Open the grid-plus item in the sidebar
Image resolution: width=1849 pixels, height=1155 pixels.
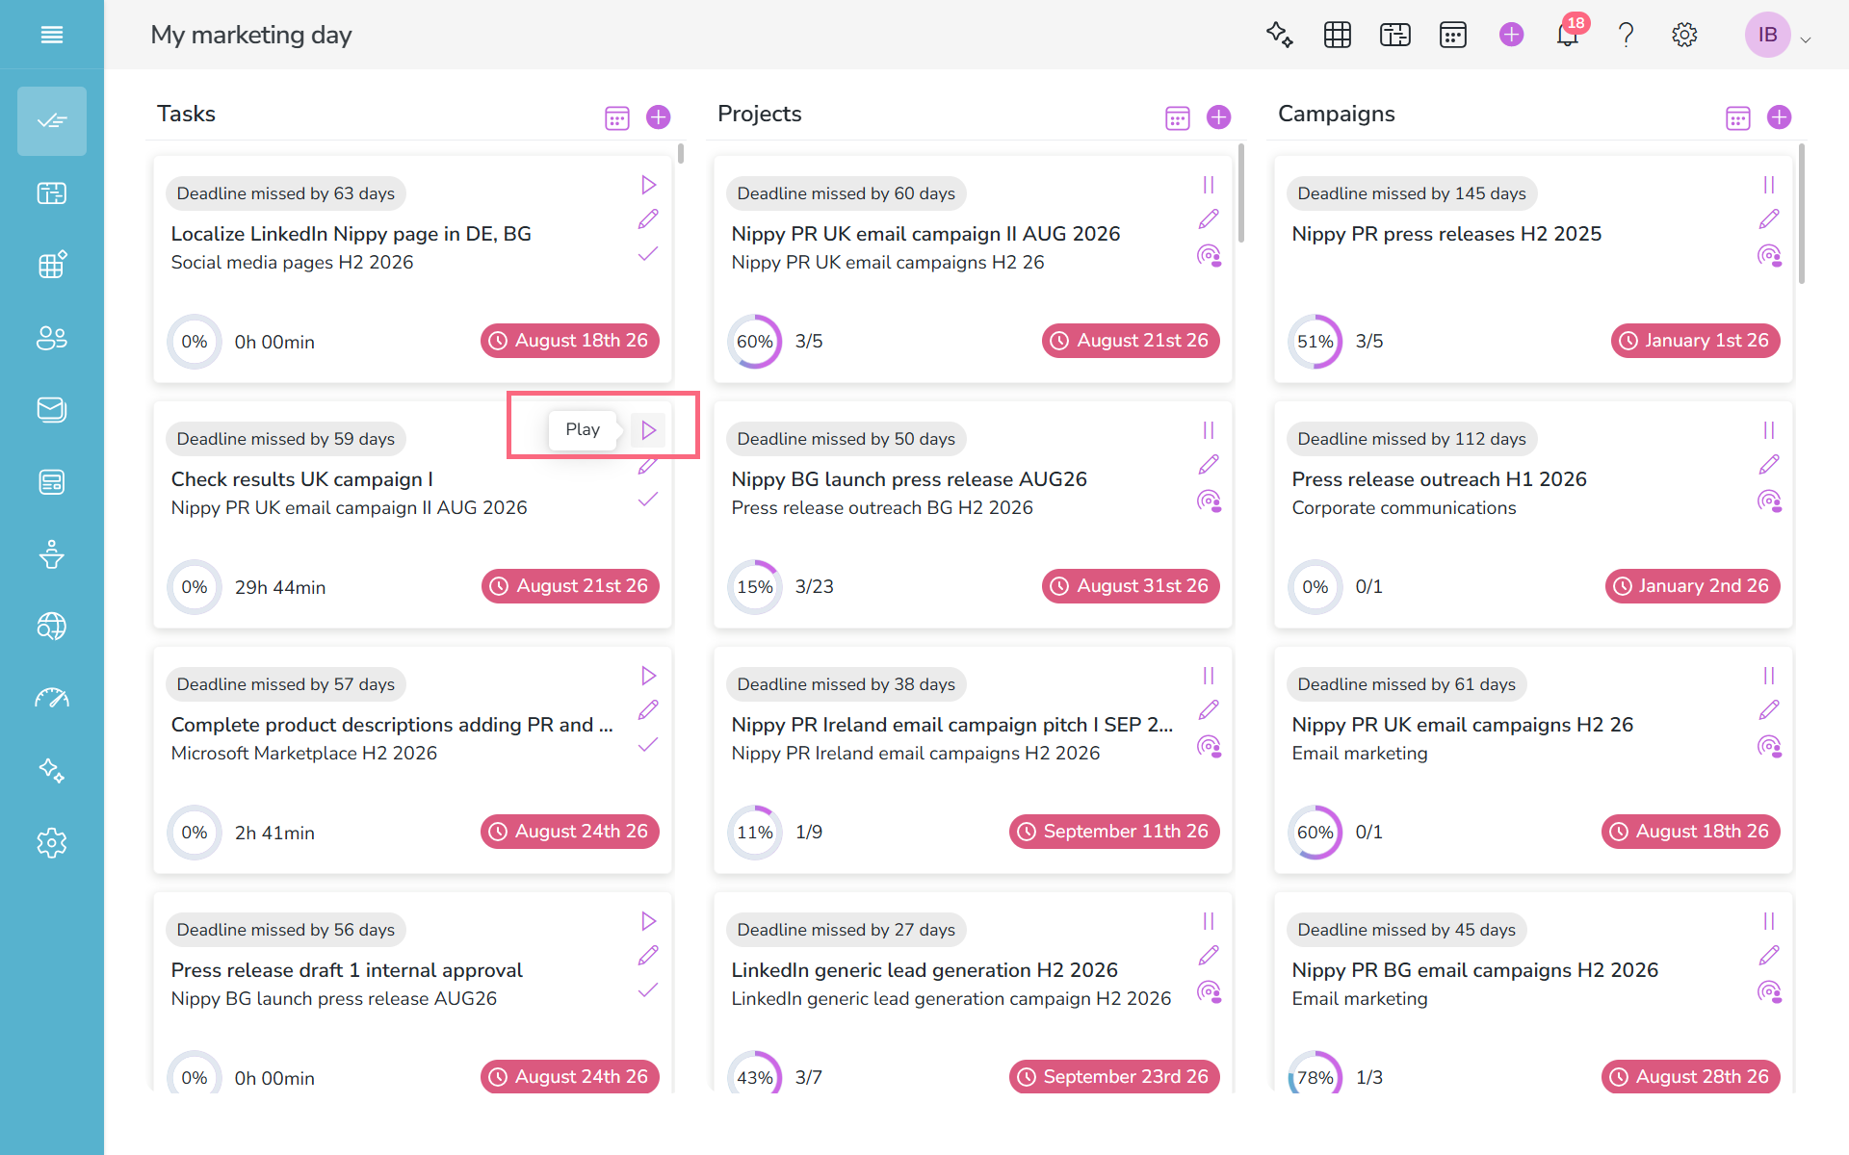(52, 266)
